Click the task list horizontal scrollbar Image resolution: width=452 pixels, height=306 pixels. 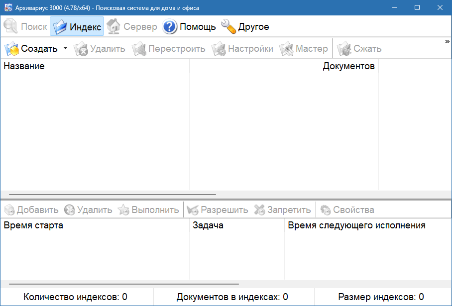point(124,284)
